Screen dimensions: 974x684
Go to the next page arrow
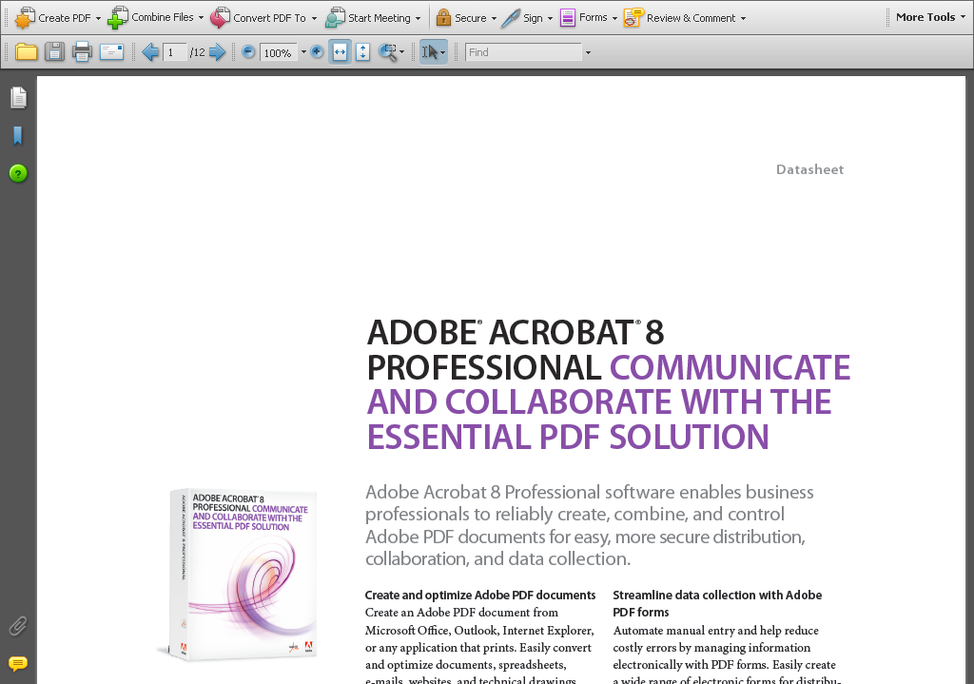coord(218,52)
